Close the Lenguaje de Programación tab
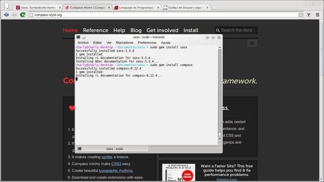 [158, 8]
